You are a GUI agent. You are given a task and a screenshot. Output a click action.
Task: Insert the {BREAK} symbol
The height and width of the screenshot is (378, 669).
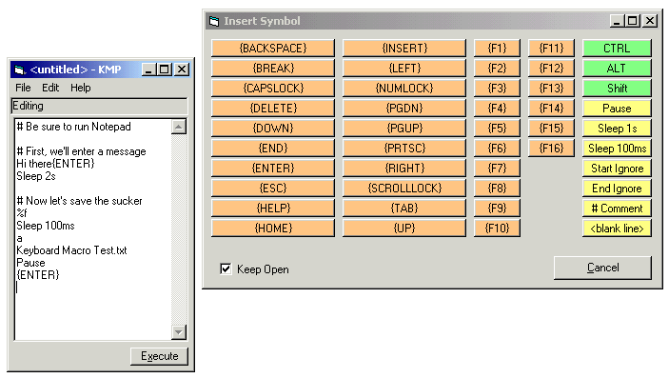point(273,68)
